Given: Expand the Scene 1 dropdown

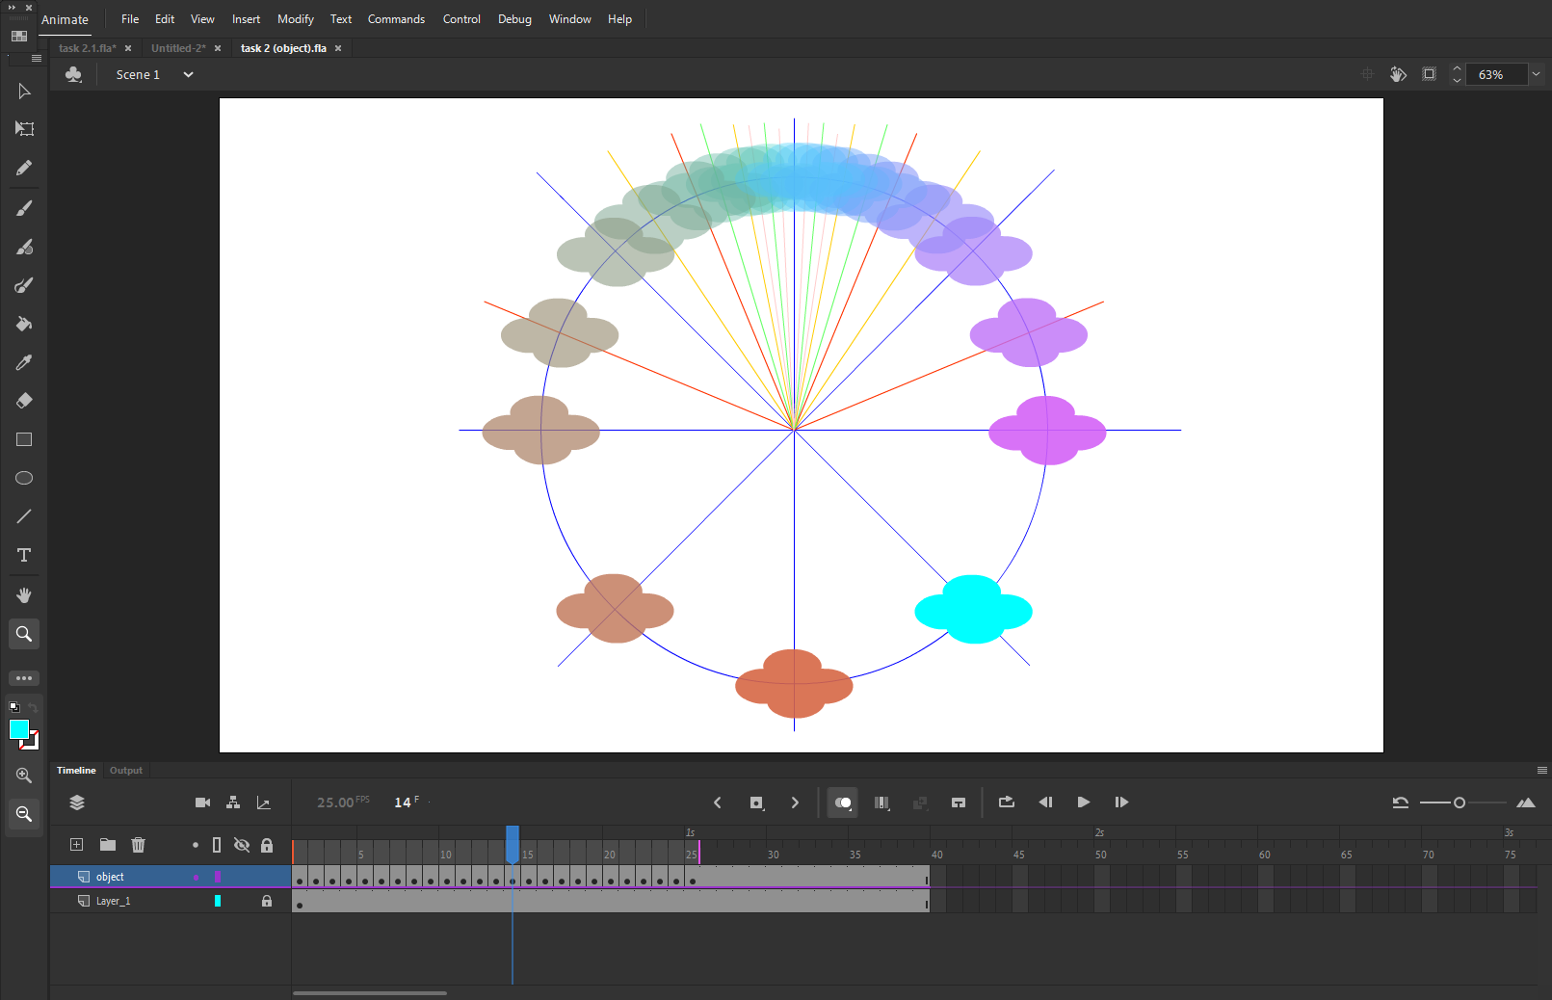Looking at the screenshot, I should click(189, 75).
